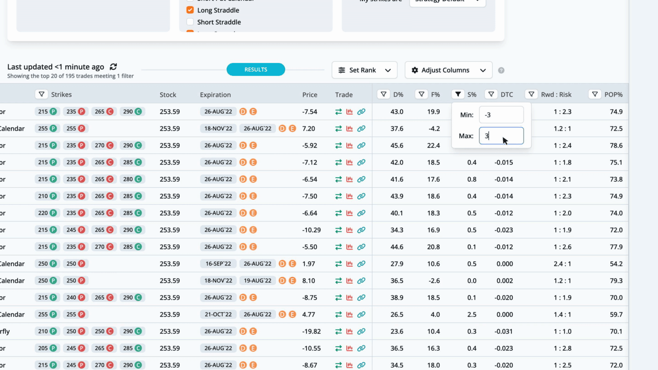
Task: Click the orange D icon in the 7.20 row
Action: pos(282,128)
